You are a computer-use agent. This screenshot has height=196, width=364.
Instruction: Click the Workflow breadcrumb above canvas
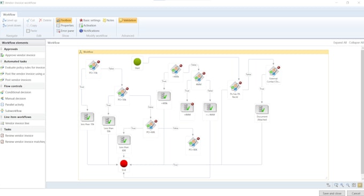[x=54, y=43]
